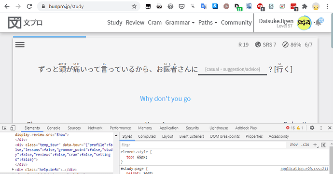Add a new style rule with plus icon
Image resolution: width=333 pixels, height=174 pixels.
coord(315,145)
